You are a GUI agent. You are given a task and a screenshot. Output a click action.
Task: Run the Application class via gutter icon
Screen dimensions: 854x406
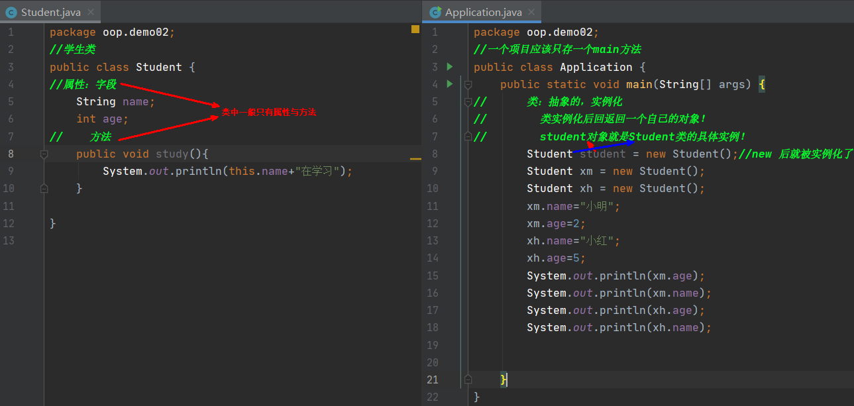click(x=450, y=67)
